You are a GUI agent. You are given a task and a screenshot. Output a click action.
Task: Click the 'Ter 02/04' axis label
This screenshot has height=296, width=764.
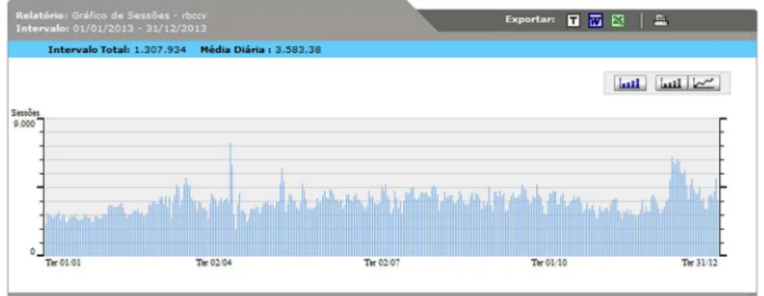(x=214, y=263)
